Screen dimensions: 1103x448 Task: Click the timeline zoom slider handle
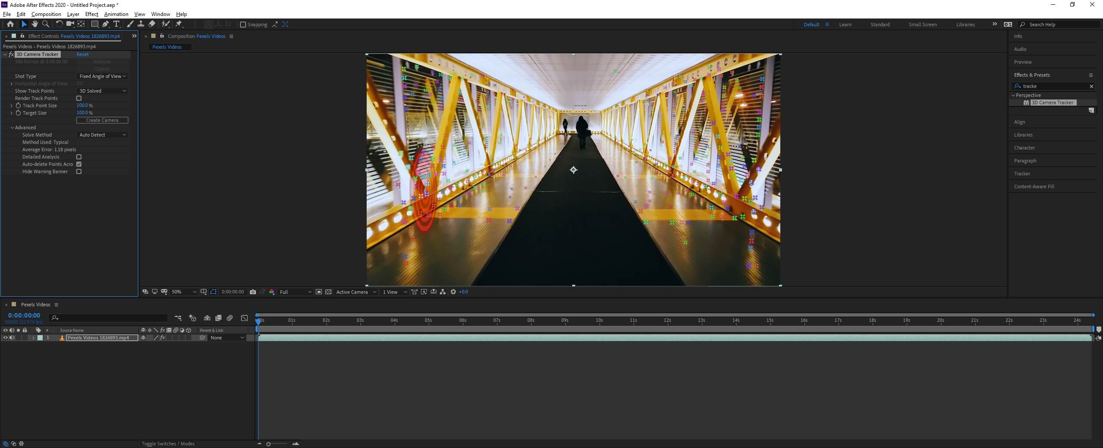[x=268, y=444]
